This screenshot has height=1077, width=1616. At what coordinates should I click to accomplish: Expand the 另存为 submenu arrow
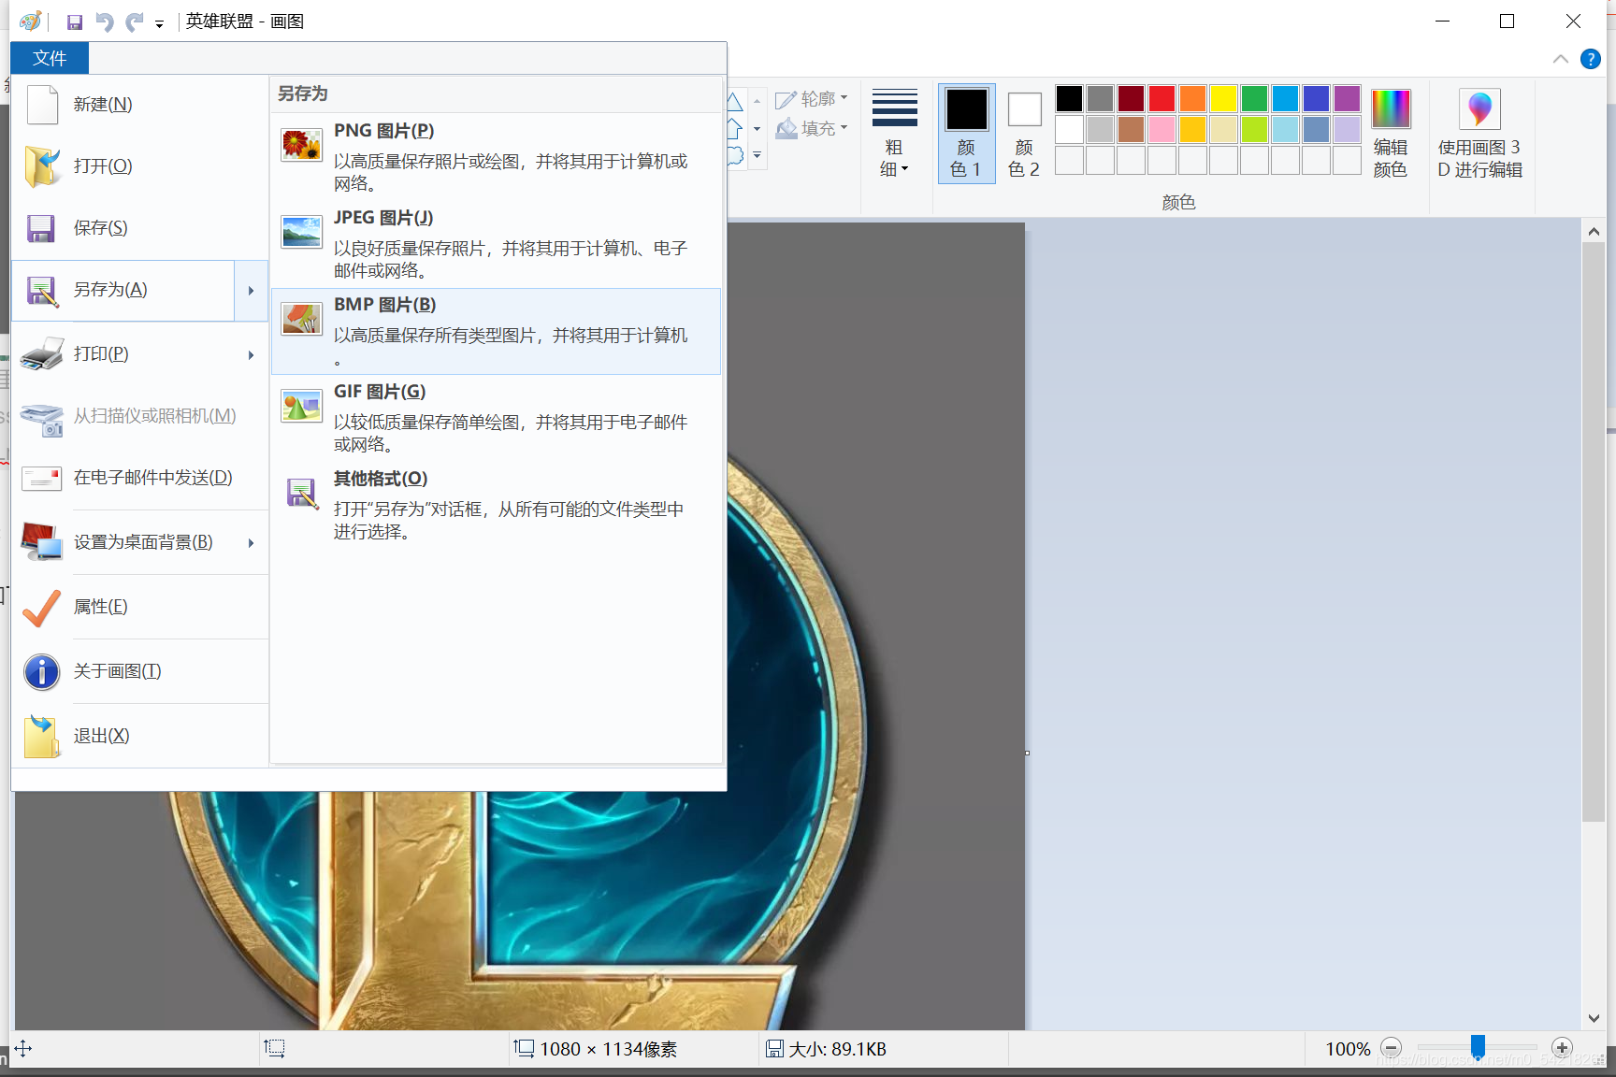pyautogui.click(x=251, y=291)
